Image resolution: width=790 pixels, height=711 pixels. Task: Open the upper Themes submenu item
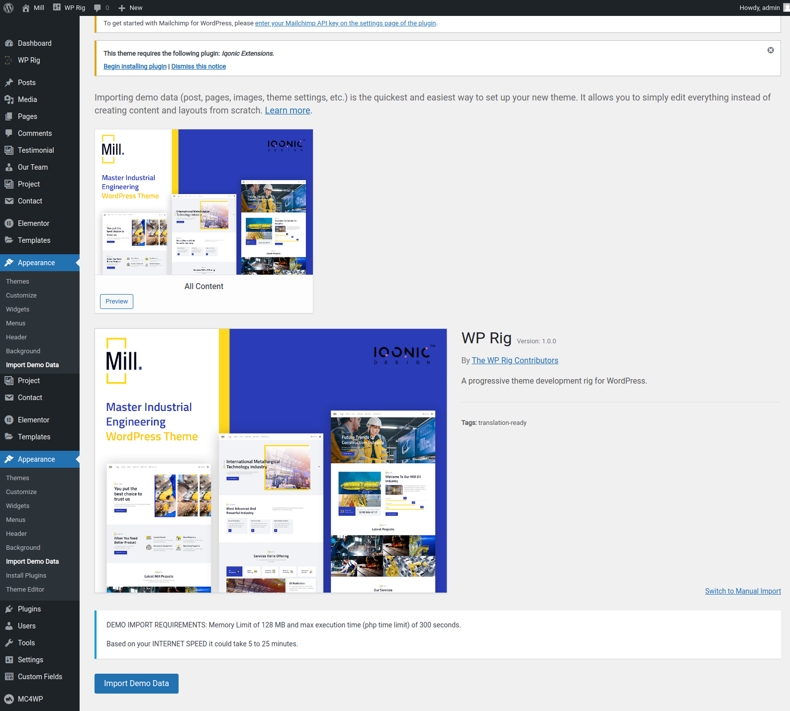[x=17, y=282]
